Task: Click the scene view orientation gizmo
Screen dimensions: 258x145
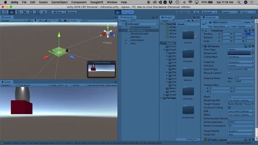Action: 108,32
